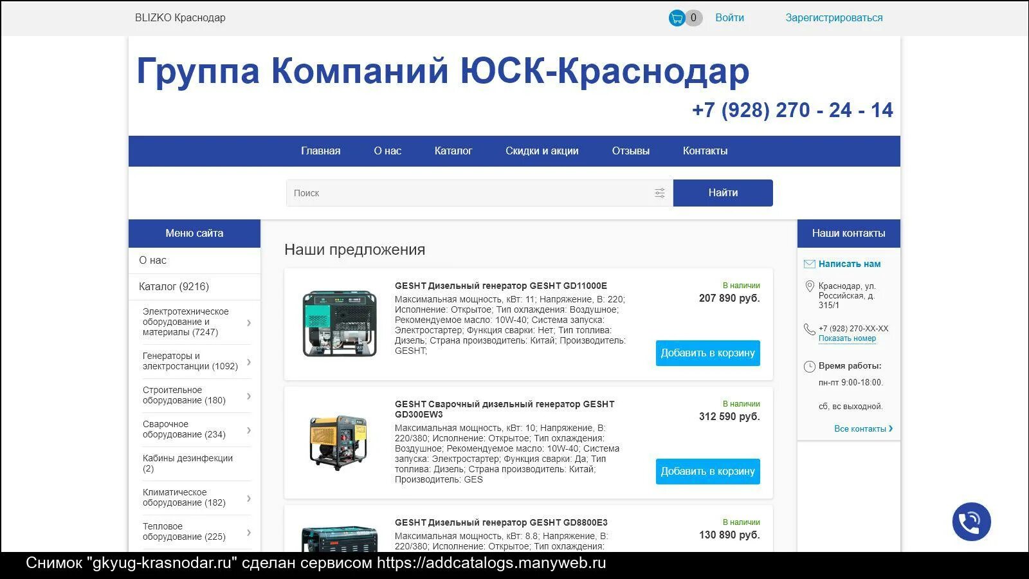Open О нас in the blue navigation bar

388,151
